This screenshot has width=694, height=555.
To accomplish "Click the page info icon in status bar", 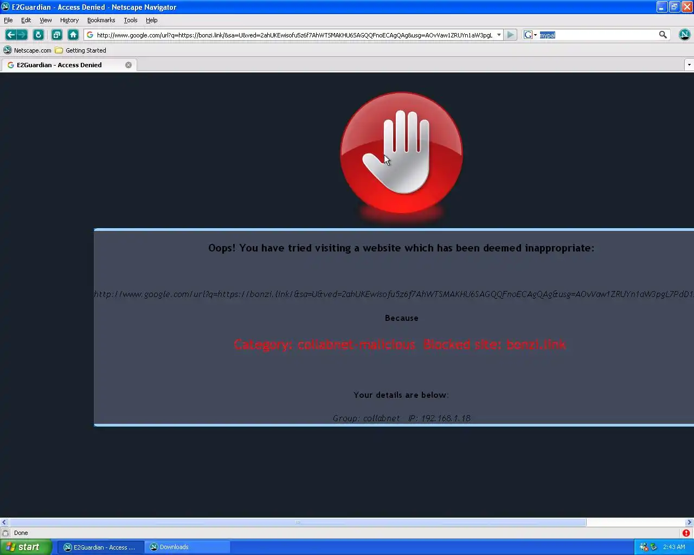I will (5, 533).
